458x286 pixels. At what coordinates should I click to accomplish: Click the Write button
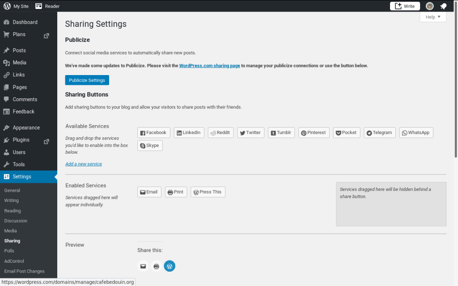405,6
